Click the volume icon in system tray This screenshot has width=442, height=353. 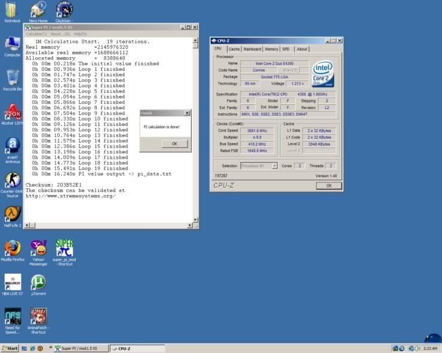[x=417, y=348]
